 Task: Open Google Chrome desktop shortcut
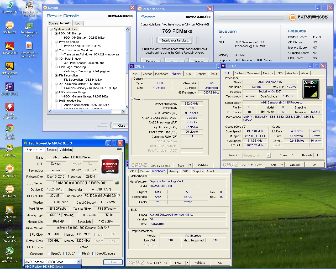9,132
